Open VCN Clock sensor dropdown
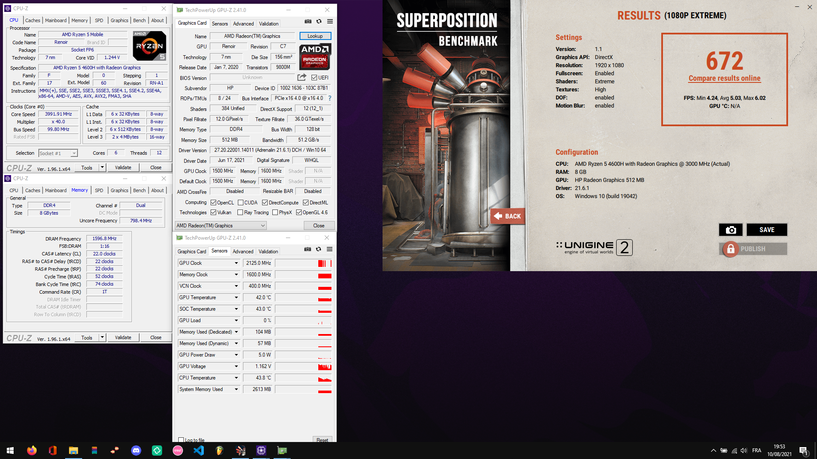817x459 pixels. pos(236,286)
